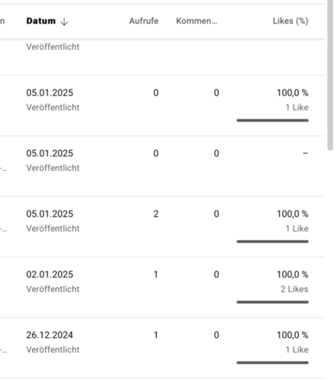
Task: Click the Veröffentlicht status under 26.12.2024
Action: click(x=53, y=350)
